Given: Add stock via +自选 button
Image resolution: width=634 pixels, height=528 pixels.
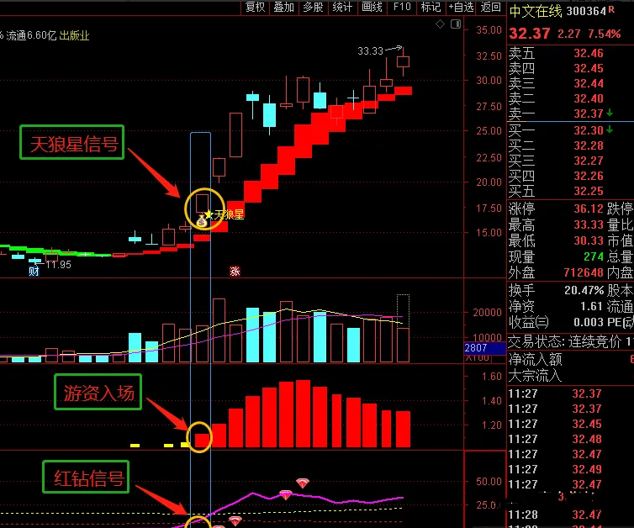Looking at the screenshot, I should (x=460, y=7).
